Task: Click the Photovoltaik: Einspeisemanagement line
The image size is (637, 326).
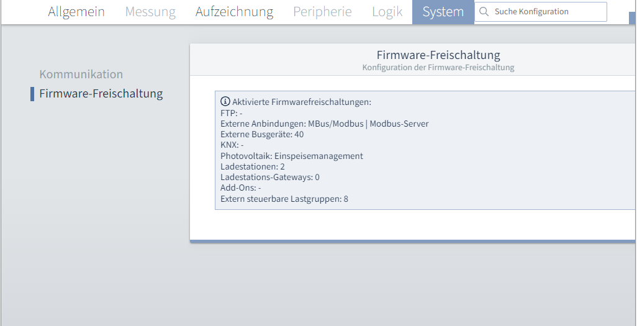Action: tap(292, 156)
